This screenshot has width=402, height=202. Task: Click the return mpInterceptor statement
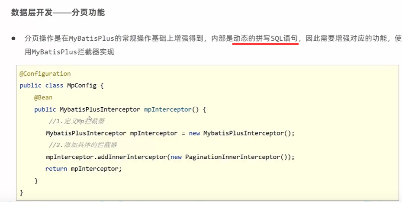click(84, 169)
